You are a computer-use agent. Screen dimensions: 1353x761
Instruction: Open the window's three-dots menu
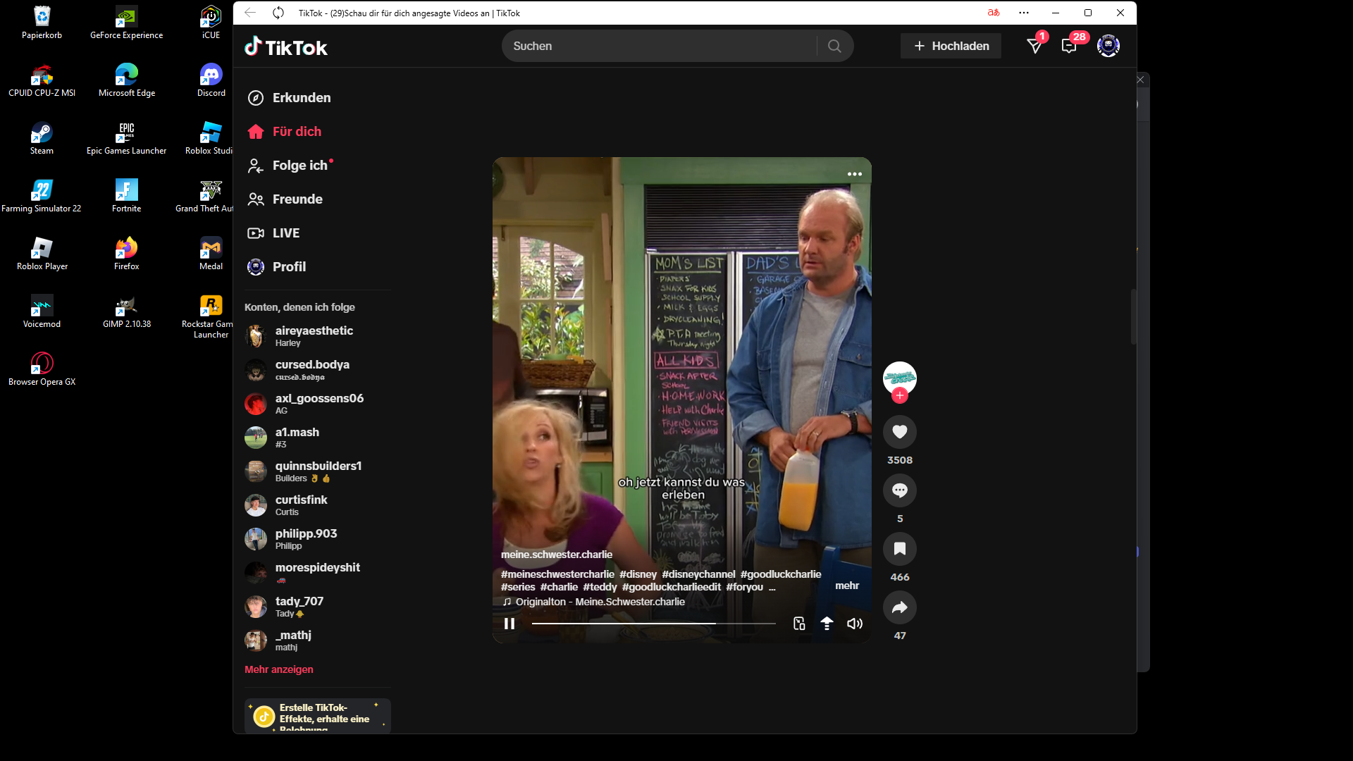[1024, 13]
